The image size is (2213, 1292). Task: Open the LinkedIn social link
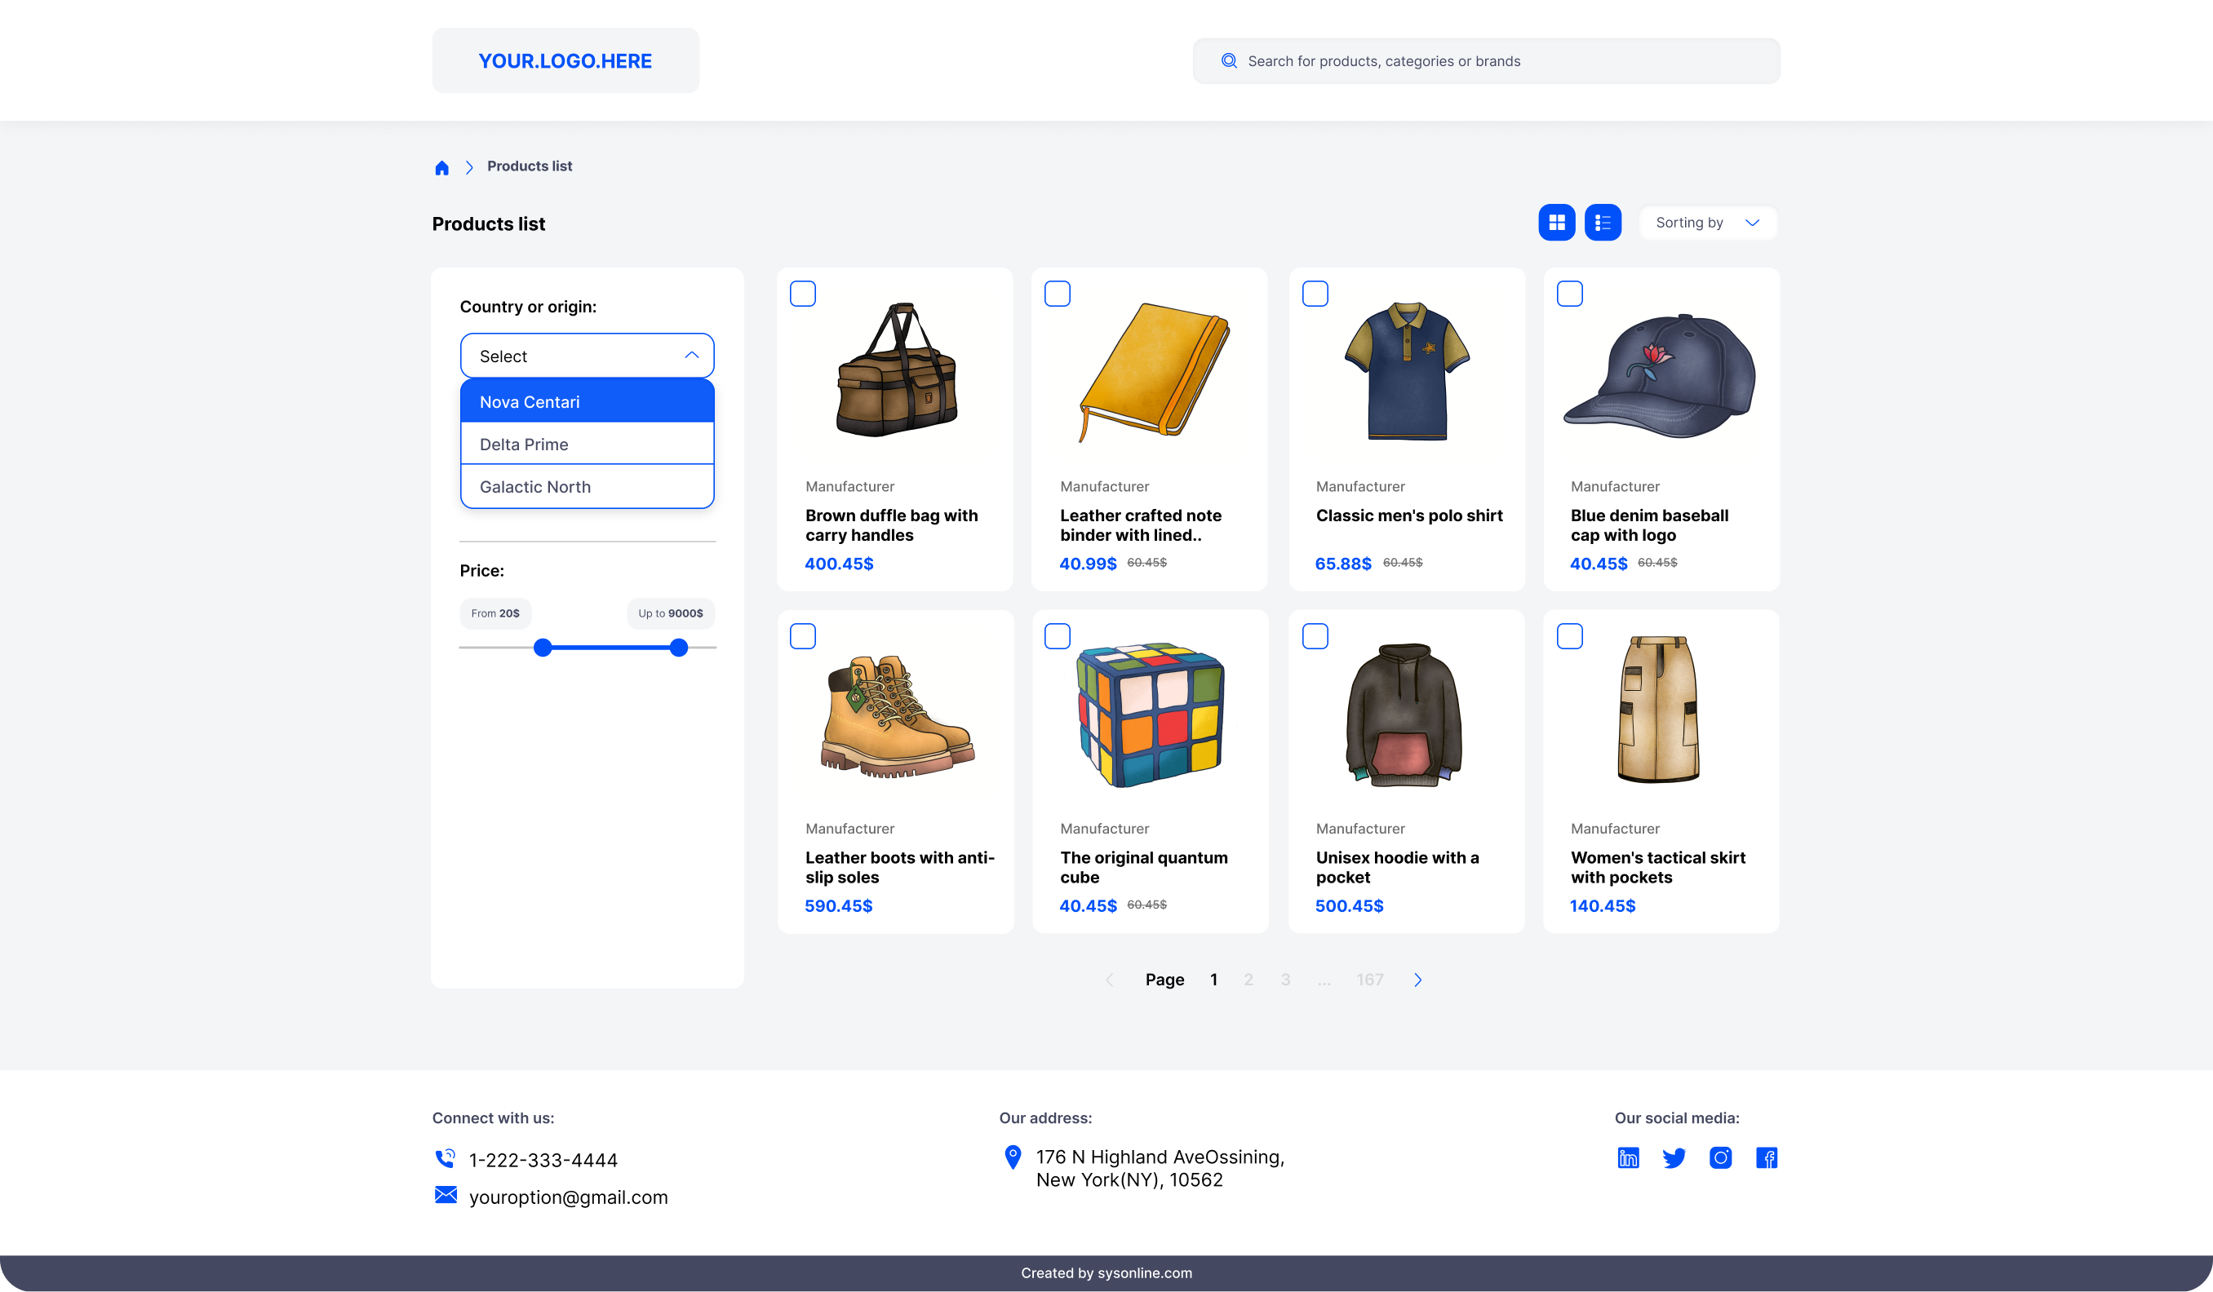pos(1628,1157)
